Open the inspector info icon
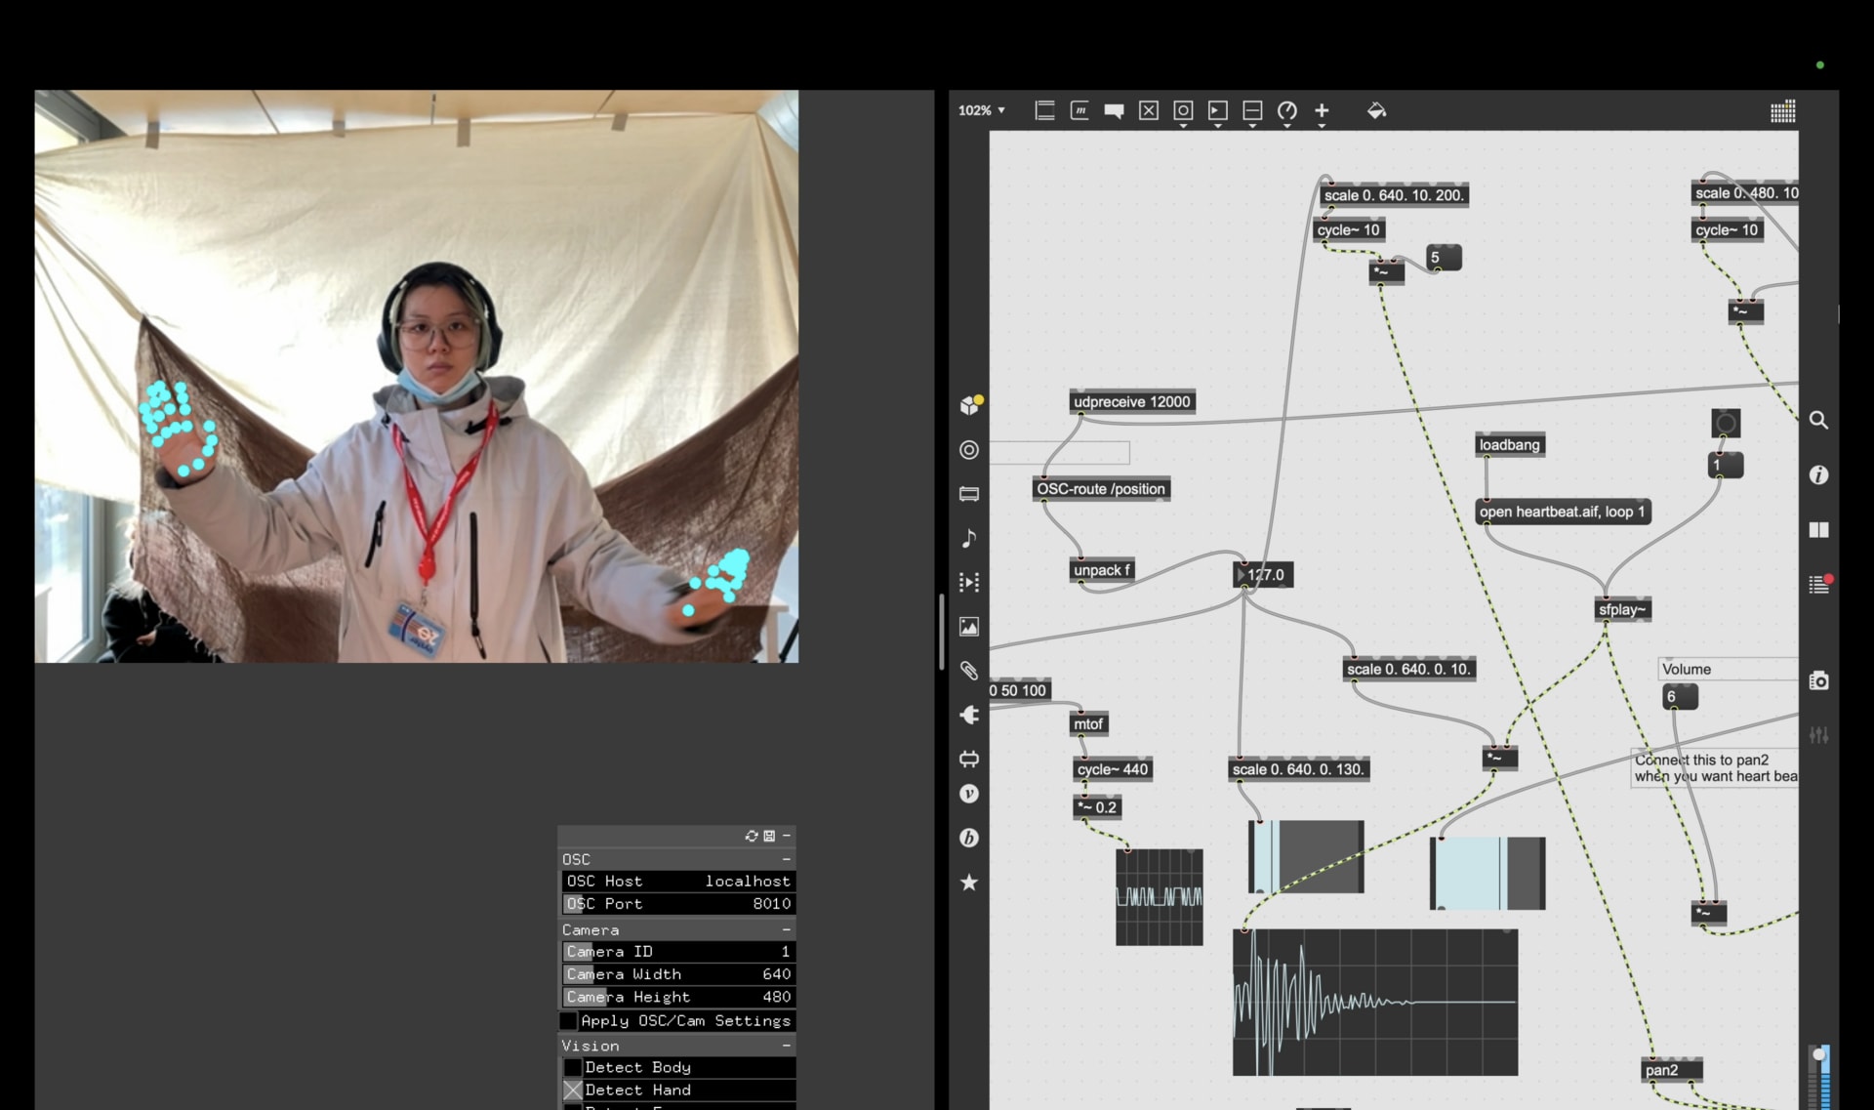This screenshot has width=1874, height=1110. tap(1818, 474)
